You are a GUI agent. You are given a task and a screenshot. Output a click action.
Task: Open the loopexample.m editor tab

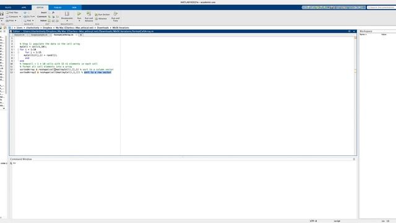point(39,35)
